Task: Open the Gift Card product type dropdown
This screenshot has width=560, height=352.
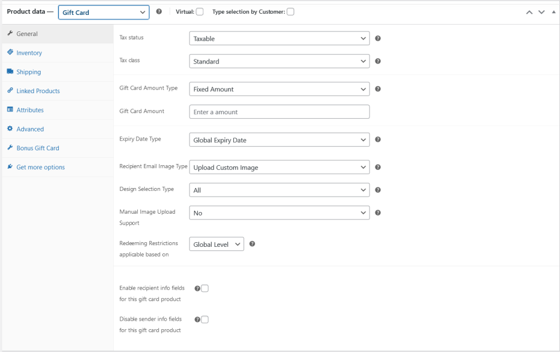Action: (x=104, y=13)
